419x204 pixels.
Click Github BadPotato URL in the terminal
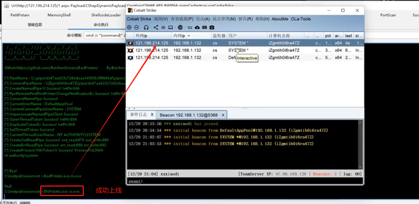point(51,68)
